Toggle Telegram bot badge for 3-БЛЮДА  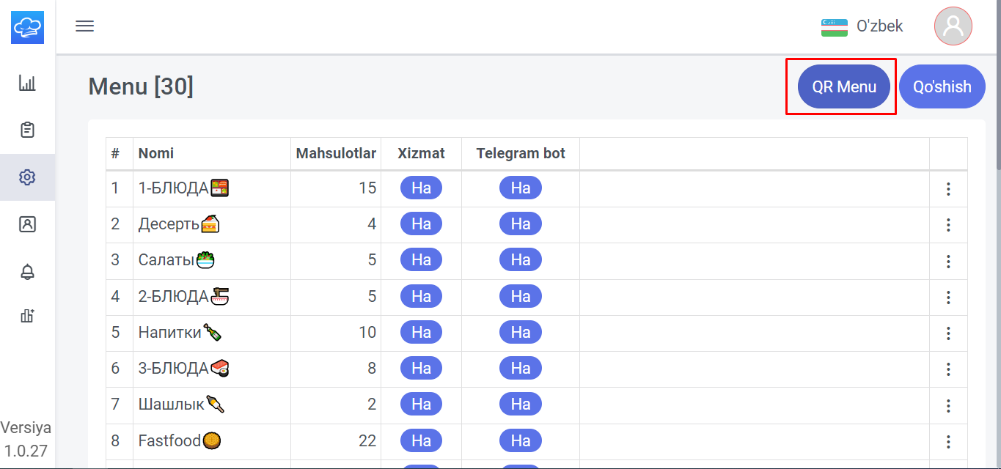(x=521, y=368)
